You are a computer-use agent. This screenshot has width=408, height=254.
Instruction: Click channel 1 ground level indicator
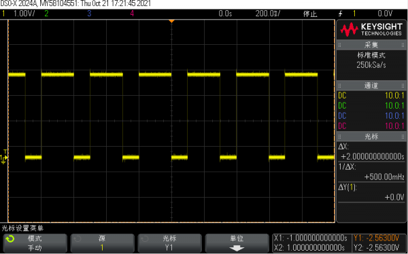pos(3,158)
